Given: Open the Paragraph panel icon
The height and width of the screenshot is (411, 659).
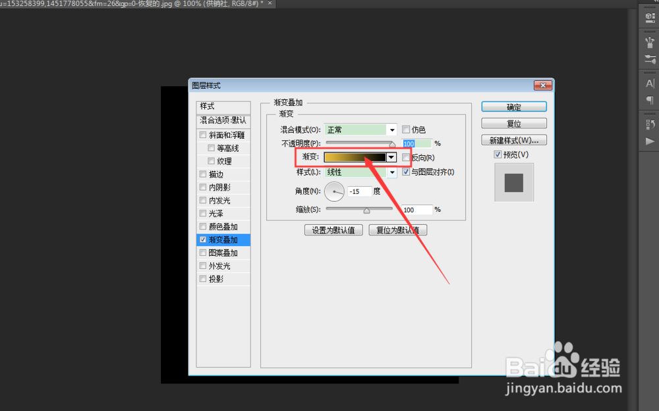Looking at the screenshot, I should tap(650, 100).
